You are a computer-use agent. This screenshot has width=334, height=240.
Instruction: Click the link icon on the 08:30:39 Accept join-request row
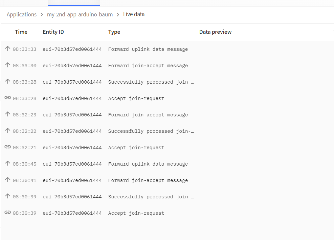(8, 212)
